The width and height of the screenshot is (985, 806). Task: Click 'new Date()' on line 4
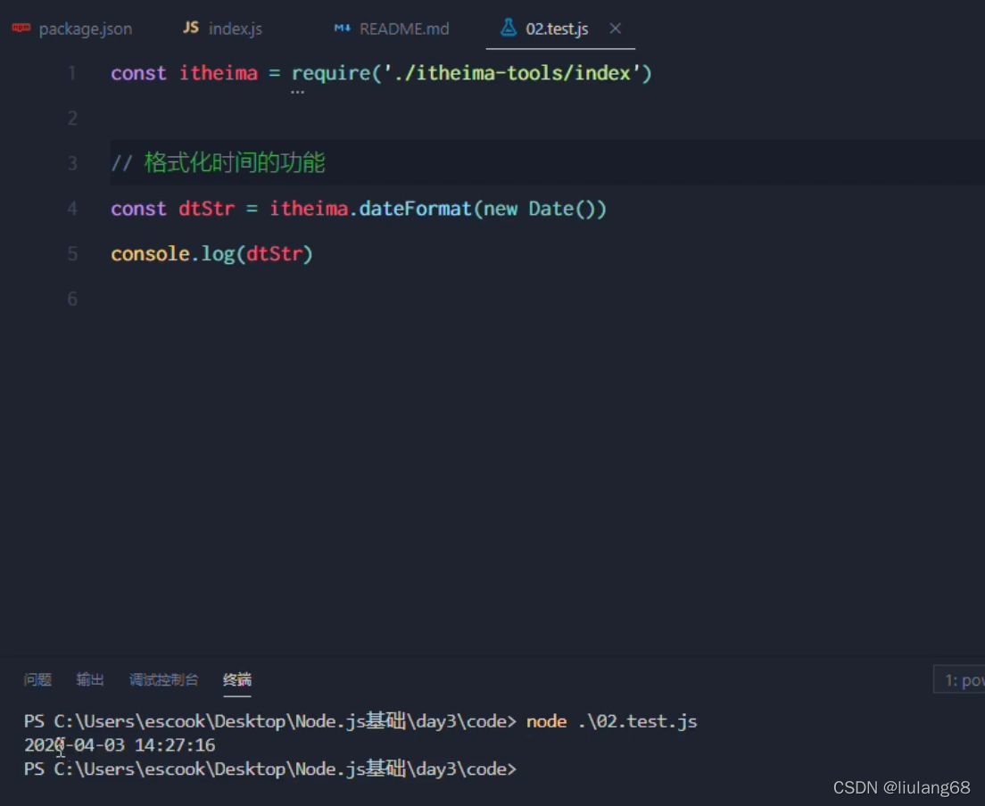click(x=539, y=209)
